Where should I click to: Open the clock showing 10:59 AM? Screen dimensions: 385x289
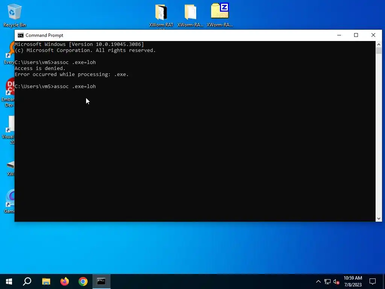[x=353, y=281]
